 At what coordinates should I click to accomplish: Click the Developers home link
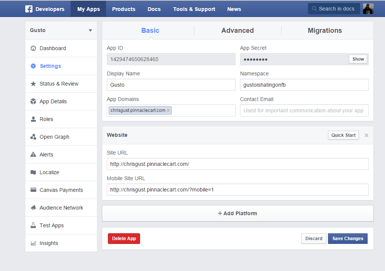click(x=50, y=9)
